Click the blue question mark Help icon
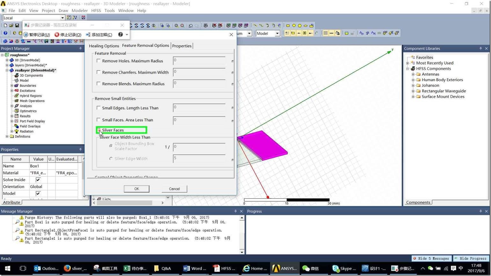The height and width of the screenshot is (276, 491). [x=5, y=33]
